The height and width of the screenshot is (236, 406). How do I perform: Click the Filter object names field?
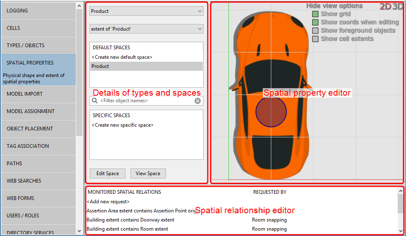(x=146, y=101)
